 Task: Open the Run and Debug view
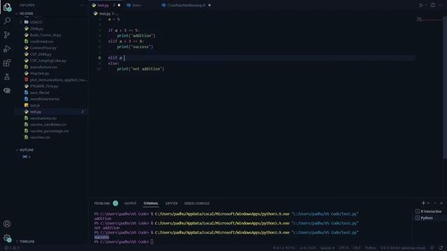(7, 49)
